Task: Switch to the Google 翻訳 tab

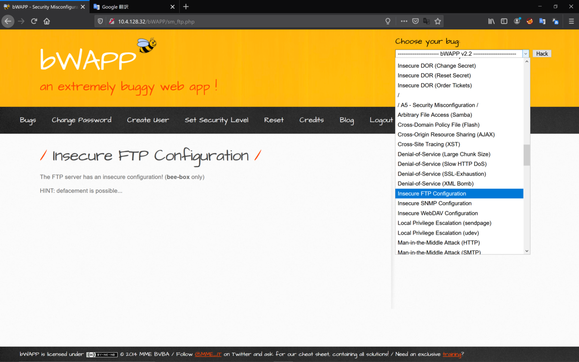Action: point(134,7)
